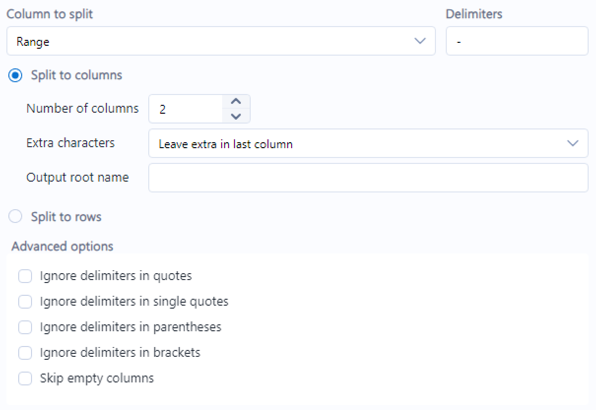Enable Ignore delimiters in quotes

click(x=25, y=276)
